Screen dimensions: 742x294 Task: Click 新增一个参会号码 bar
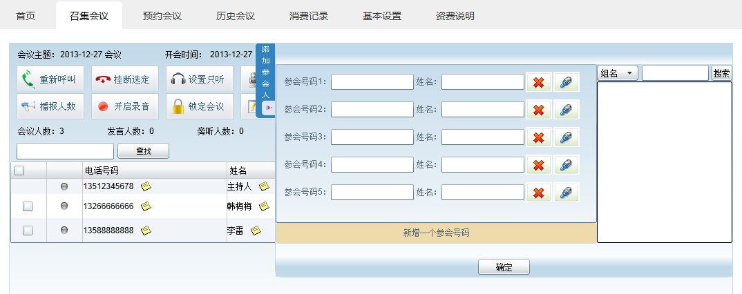[436, 233]
